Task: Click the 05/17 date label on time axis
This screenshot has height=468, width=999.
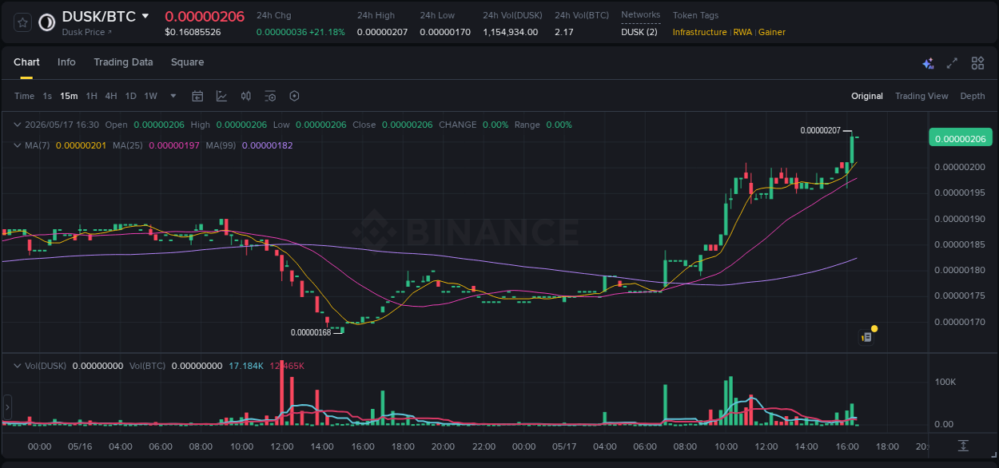Action: pyautogui.click(x=564, y=446)
